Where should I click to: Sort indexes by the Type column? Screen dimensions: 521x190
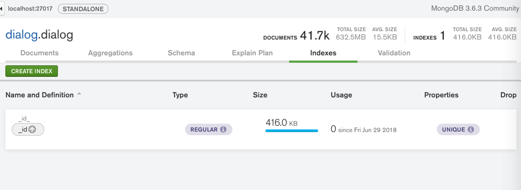click(x=180, y=95)
